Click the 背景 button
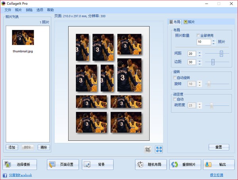Screen dimensions: 238x180 98,165
